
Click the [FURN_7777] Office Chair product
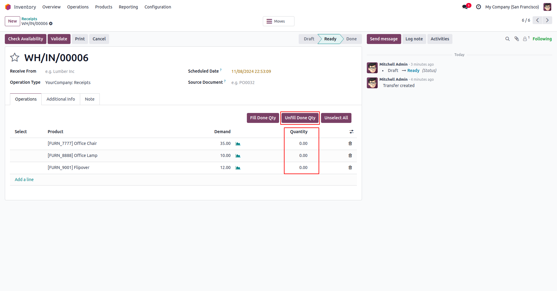72,143
